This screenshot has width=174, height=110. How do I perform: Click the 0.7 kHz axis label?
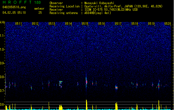click(2, 91)
